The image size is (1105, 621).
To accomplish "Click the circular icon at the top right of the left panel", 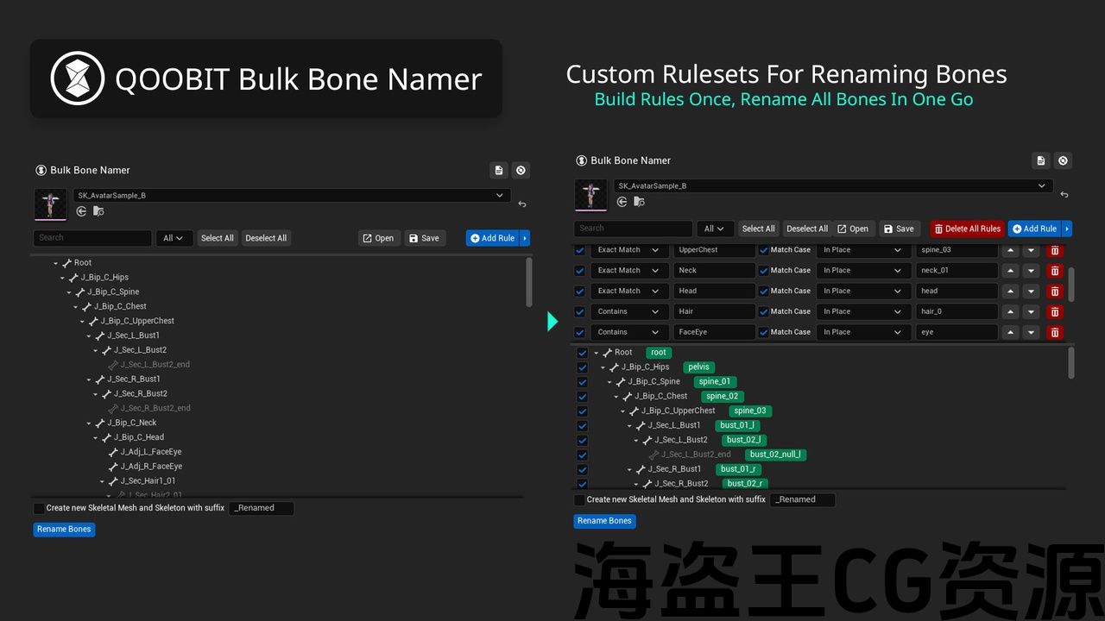I will tap(521, 170).
